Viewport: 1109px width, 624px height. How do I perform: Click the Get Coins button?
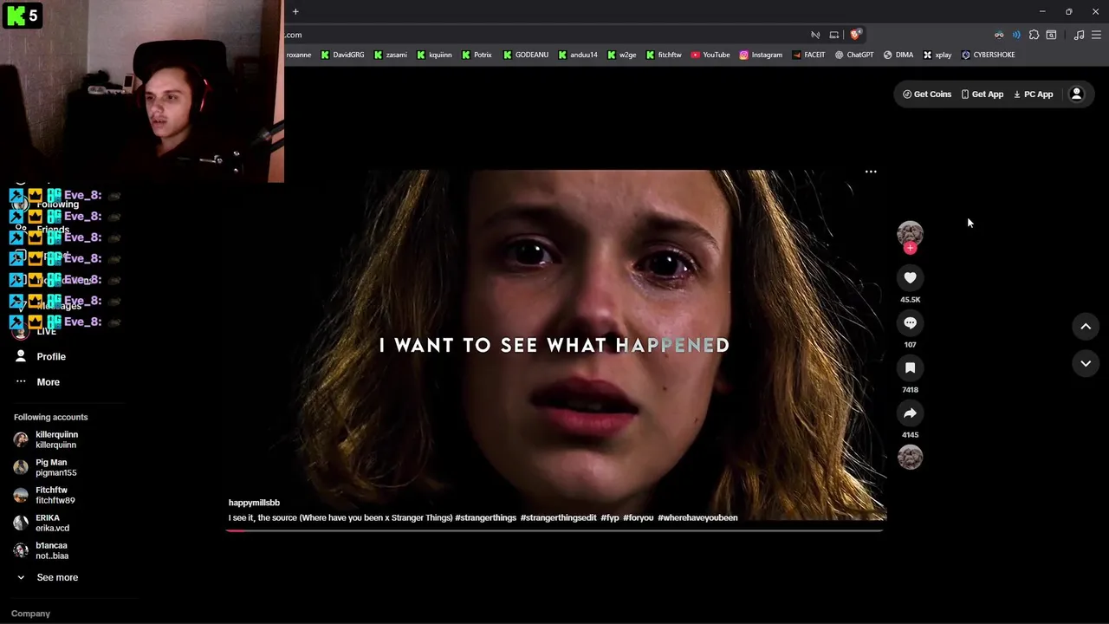pos(927,94)
